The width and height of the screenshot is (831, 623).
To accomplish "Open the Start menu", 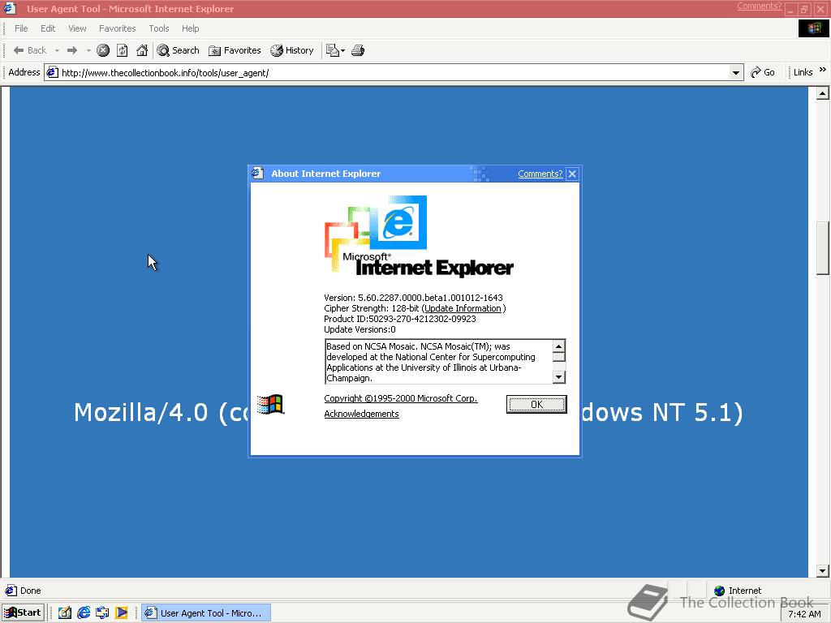I will coord(23,613).
